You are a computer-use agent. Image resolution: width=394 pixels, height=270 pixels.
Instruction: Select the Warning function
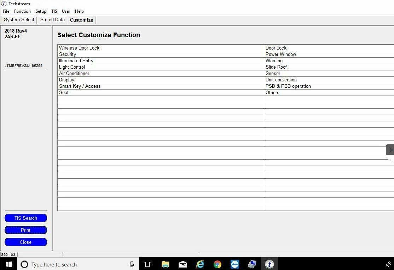click(329, 61)
